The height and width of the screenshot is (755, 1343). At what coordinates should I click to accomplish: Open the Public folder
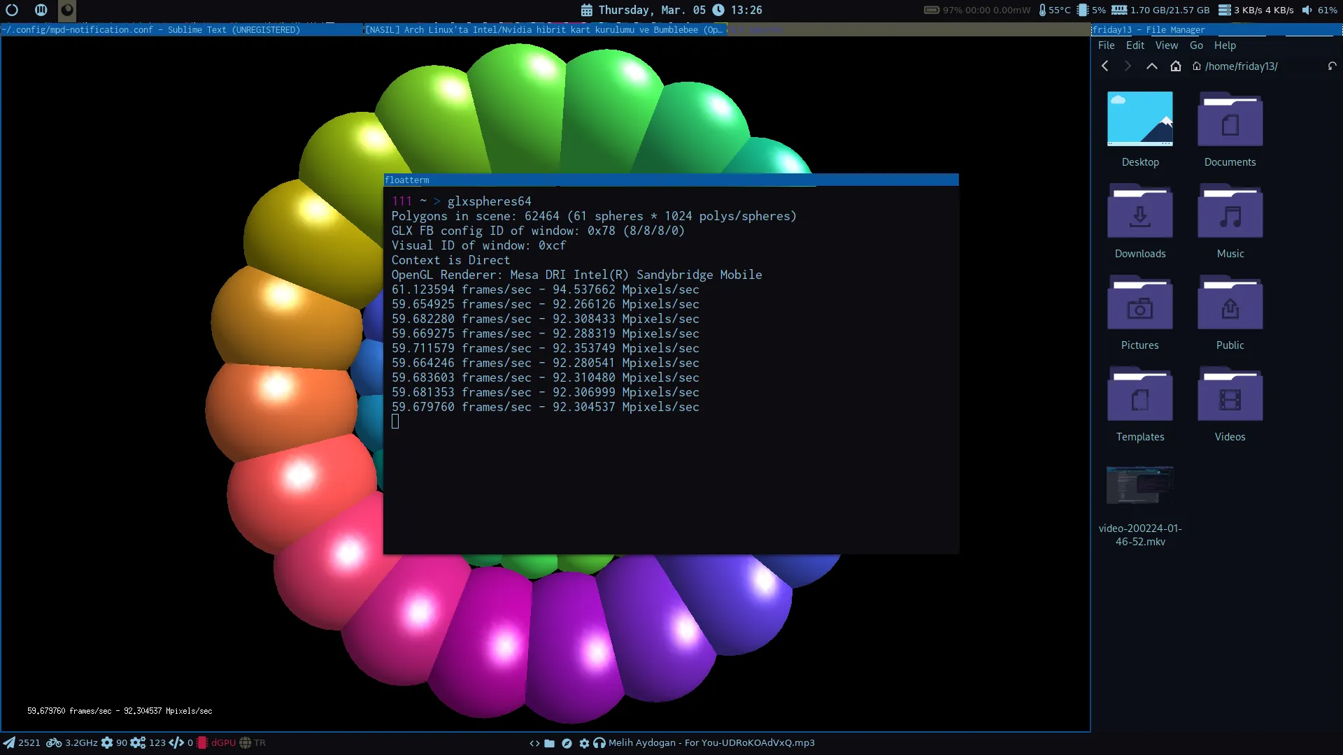[1230, 312]
